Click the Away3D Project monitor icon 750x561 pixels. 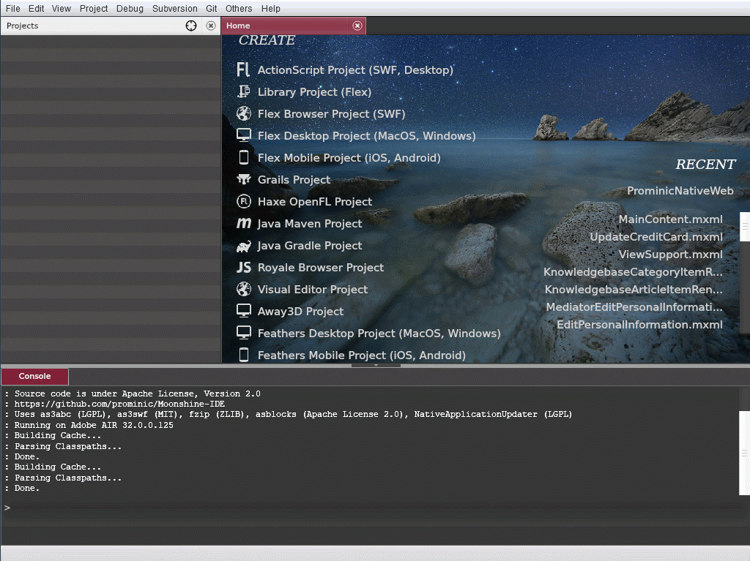[x=244, y=311]
